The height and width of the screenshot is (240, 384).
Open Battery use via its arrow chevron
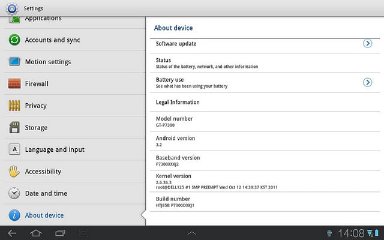pyautogui.click(x=367, y=82)
